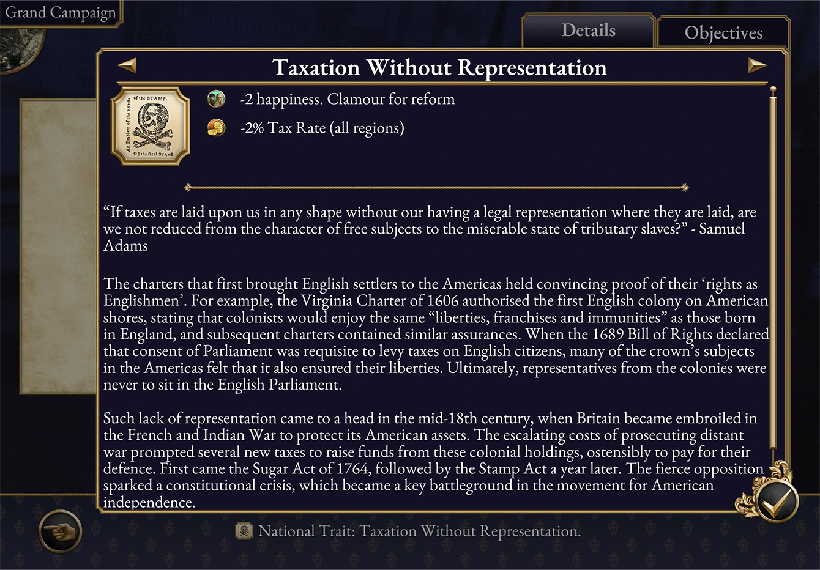The width and height of the screenshot is (820, 570).
Task: Click the "-2% Tax Rate" effect line
Action: coord(322,128)
